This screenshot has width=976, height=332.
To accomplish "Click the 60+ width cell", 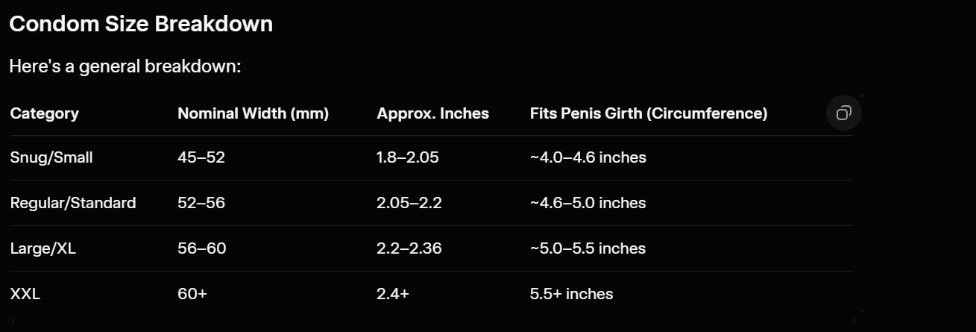I will (192, 294).
